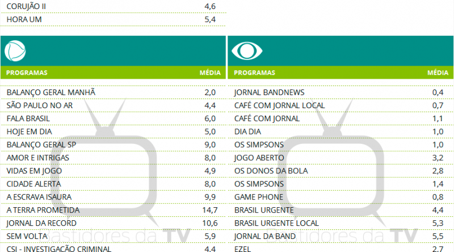Click the FALA BRASIL program
This screenshot has height=252, width=454.
(x=28, y=118)
